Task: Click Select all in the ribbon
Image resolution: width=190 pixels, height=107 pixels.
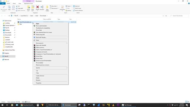Action: pyautogui.click(x=76, y=6)
